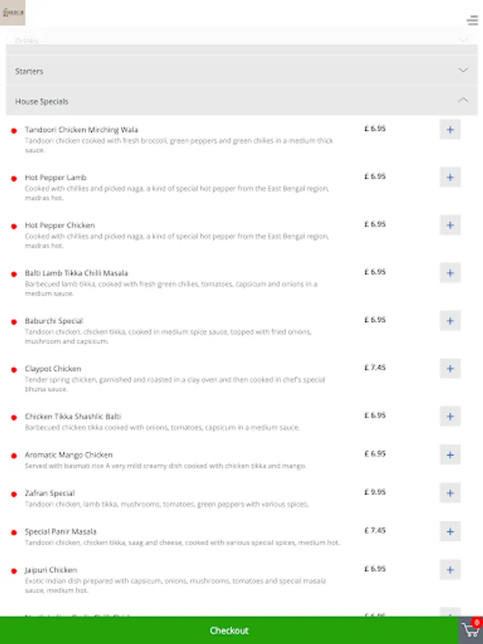This screenshot has height=644, width=483.
Task: Select the Starters menu category
Action: coord(29,72)
